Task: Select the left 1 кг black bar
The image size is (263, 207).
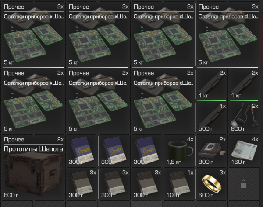Action: (211, 85)
